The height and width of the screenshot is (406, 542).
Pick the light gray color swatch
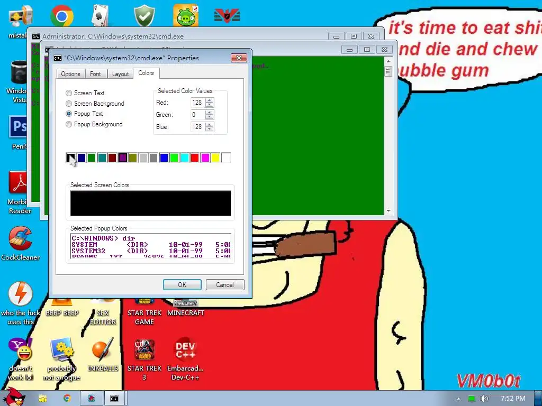(x=143, y=158)
